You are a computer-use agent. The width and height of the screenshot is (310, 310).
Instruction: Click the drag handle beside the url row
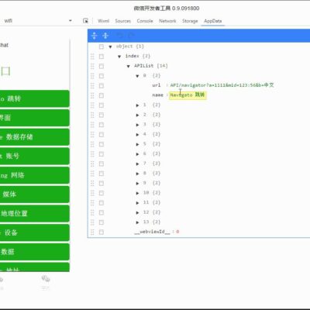92,85
